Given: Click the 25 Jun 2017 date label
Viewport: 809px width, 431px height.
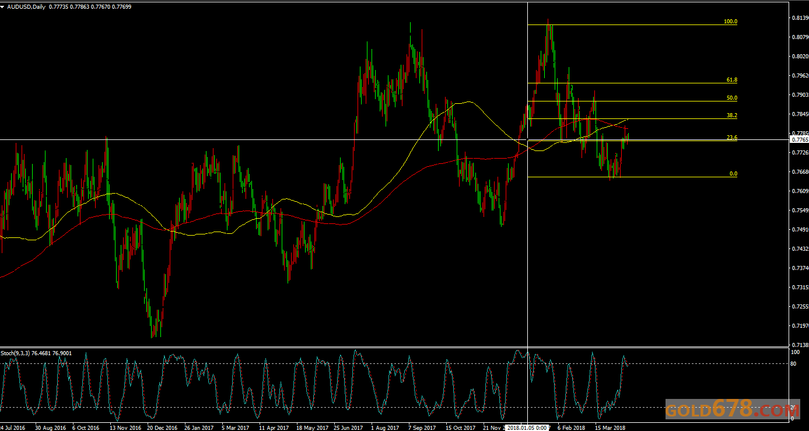Looking at the screenshot, I should (x=348, y=428).
